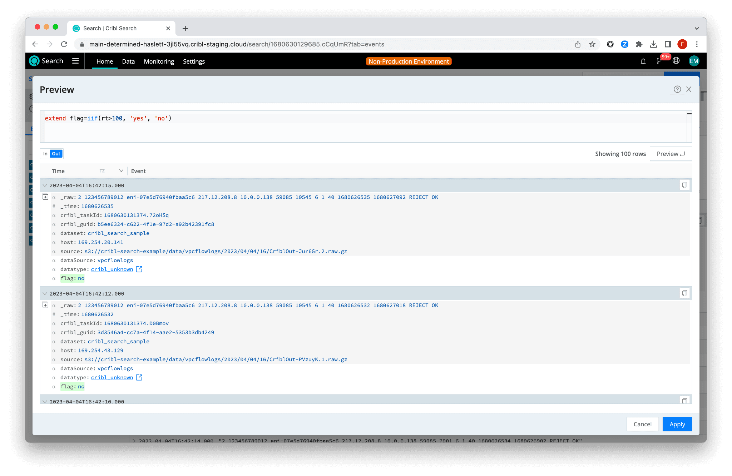Open the Time column dropdown arrow

tap(121, 171)
